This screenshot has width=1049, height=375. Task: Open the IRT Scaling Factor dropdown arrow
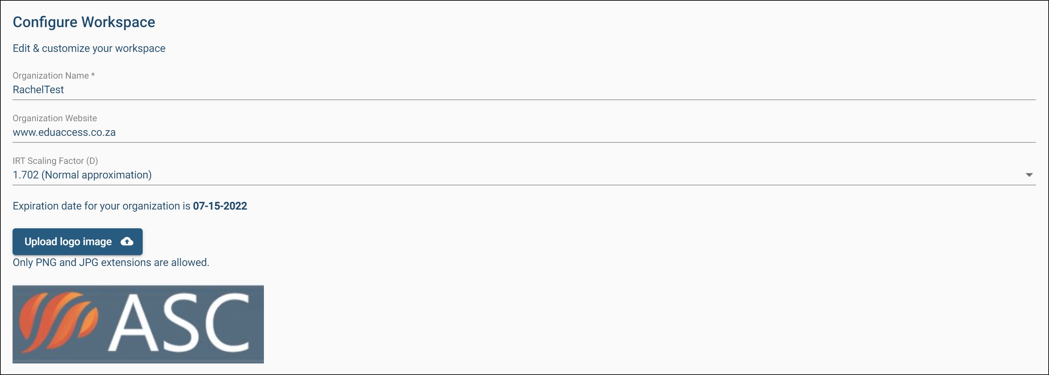(x=1029, y=175)
